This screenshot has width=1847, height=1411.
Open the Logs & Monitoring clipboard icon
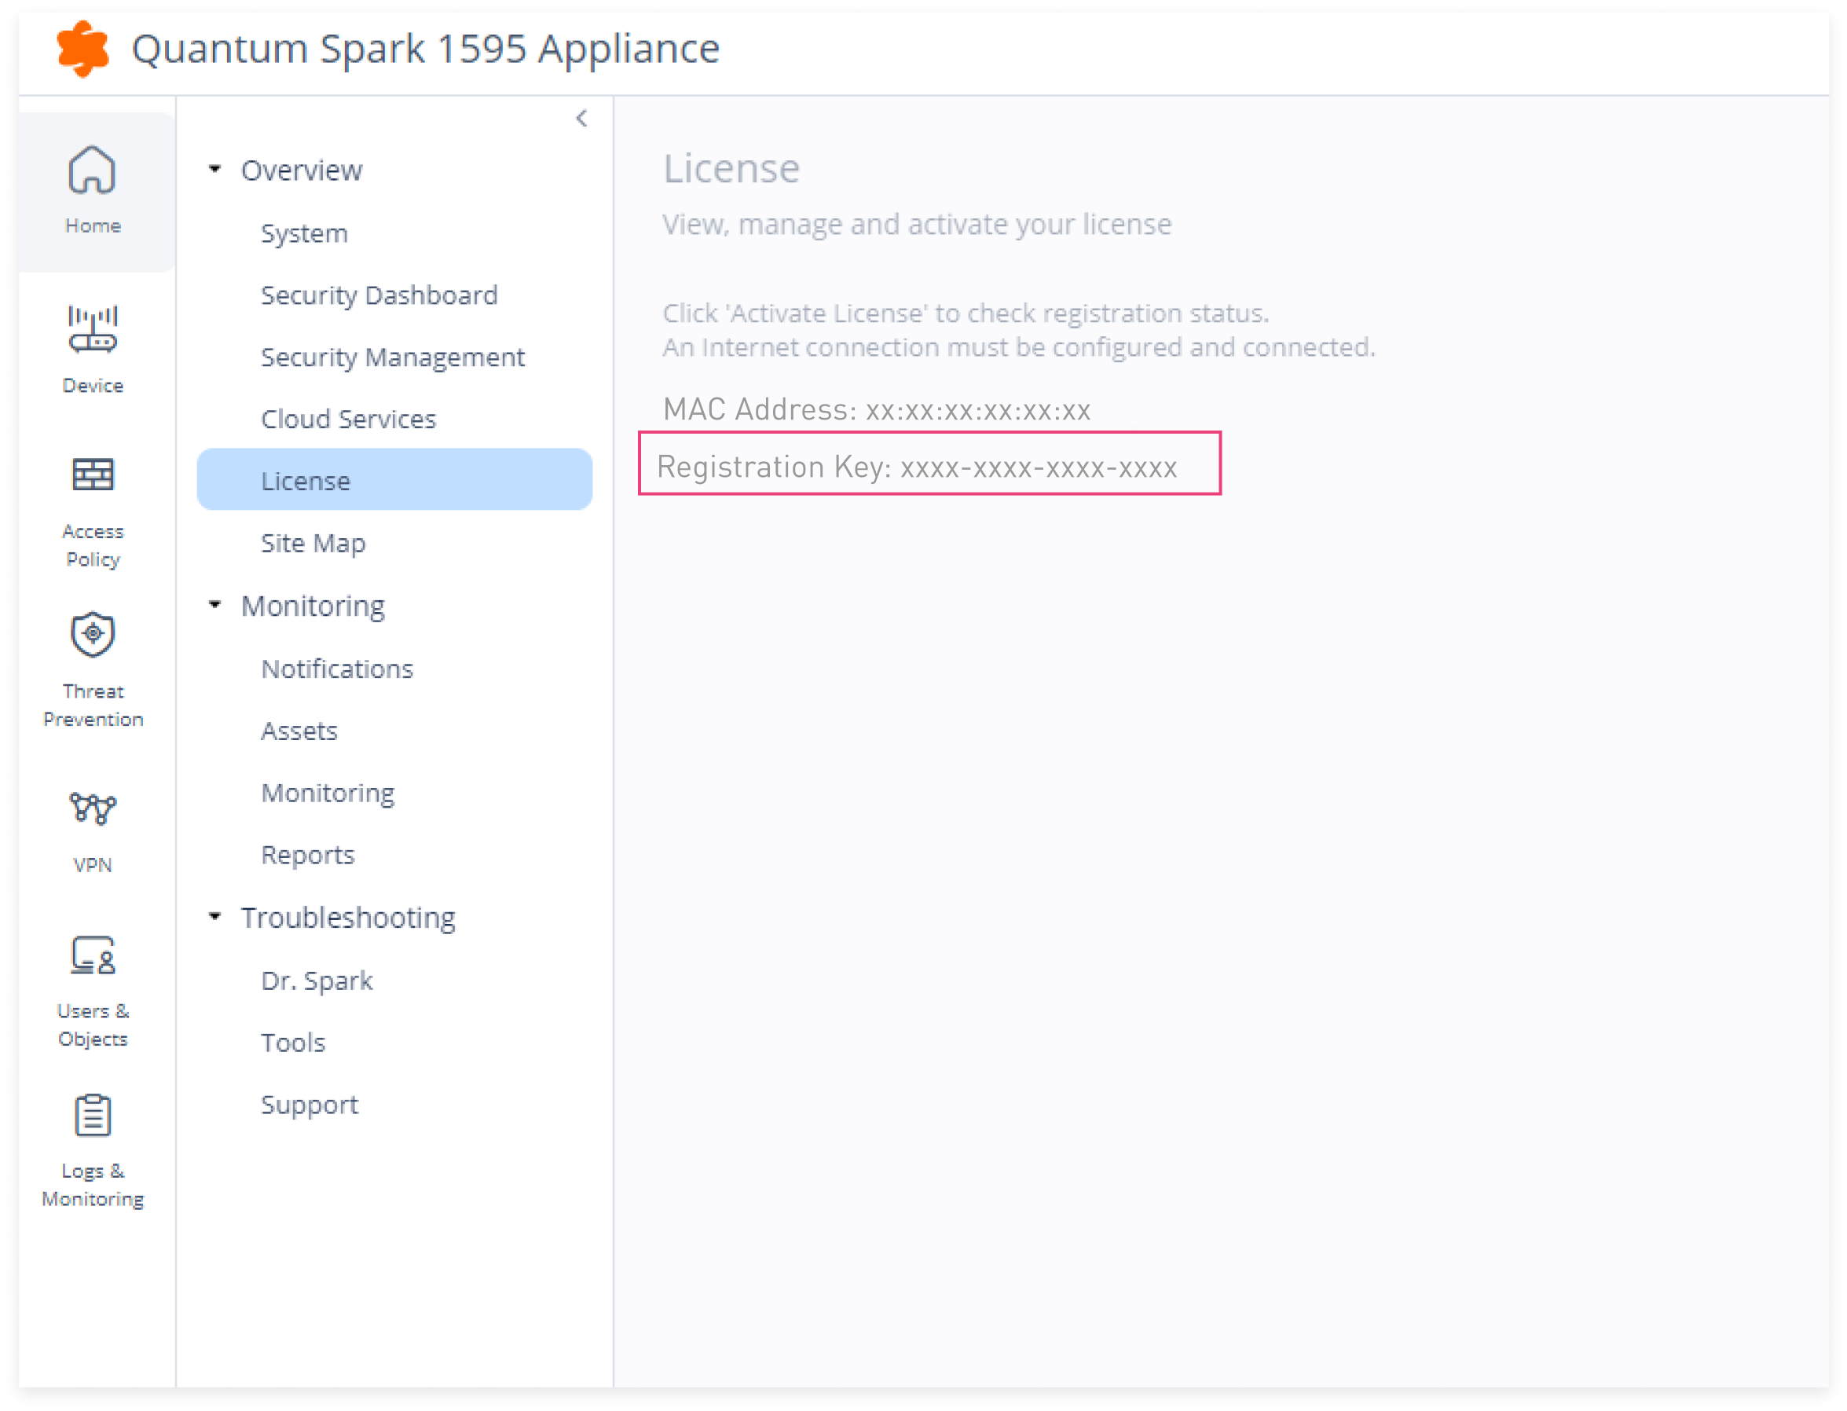tap(93, 1116)
